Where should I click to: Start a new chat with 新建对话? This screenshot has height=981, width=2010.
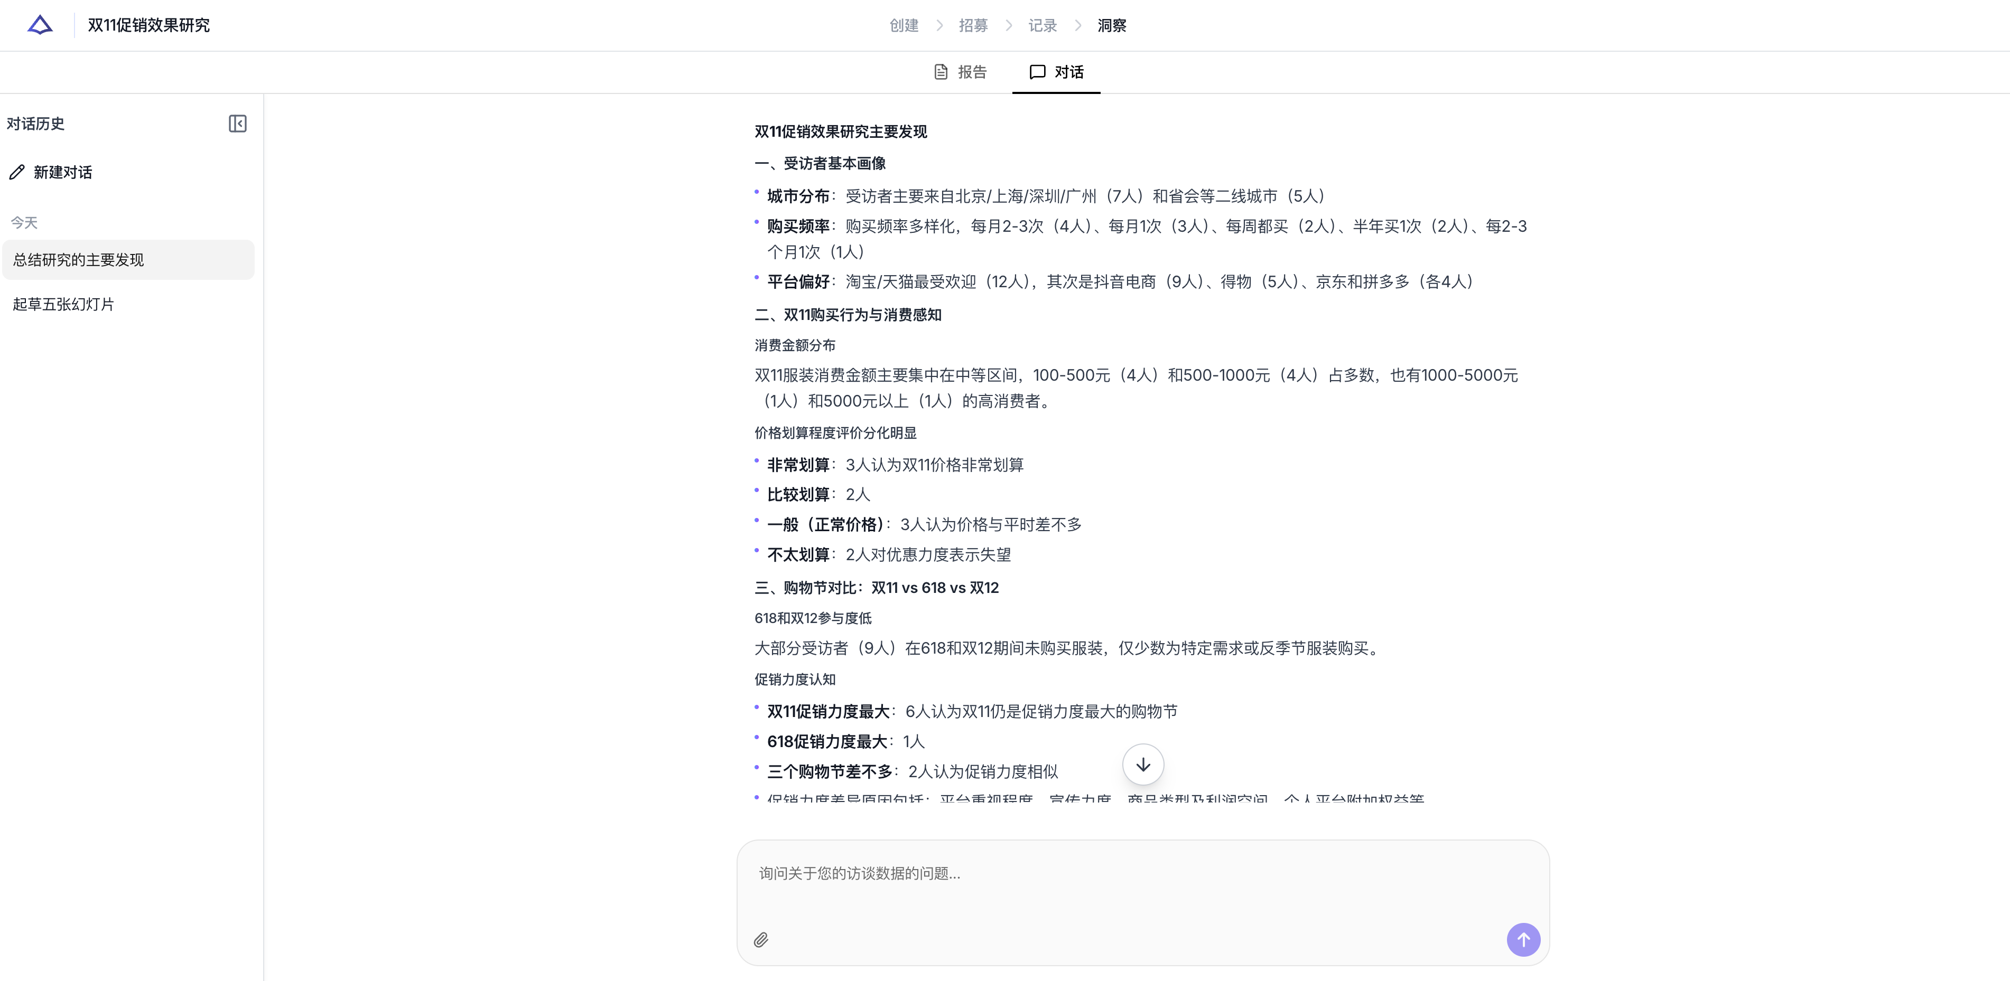pyautogui.click(x=51, y=172)
